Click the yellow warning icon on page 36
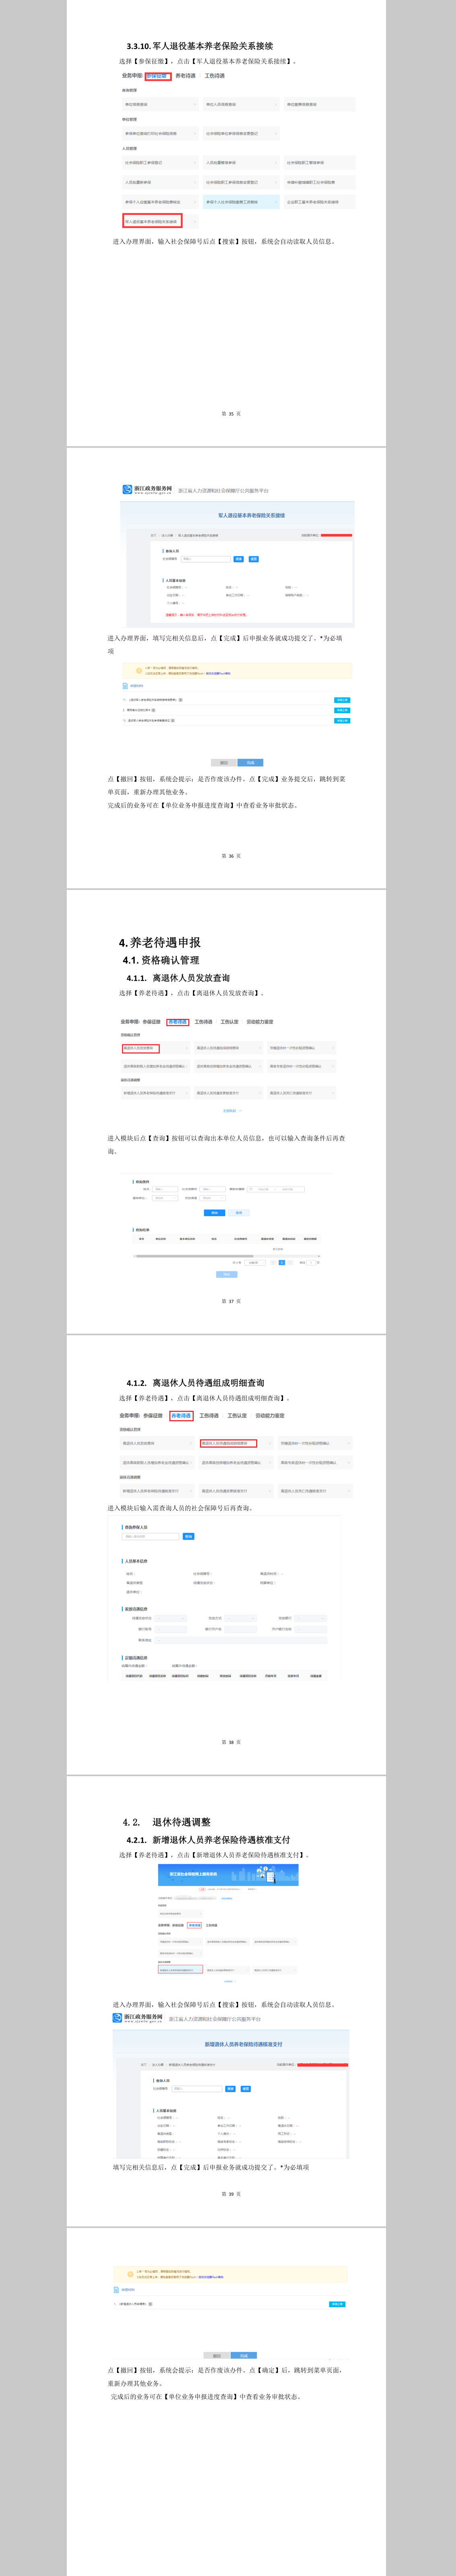The height and width of the screenshot is (2576, 456). point(139,671)
